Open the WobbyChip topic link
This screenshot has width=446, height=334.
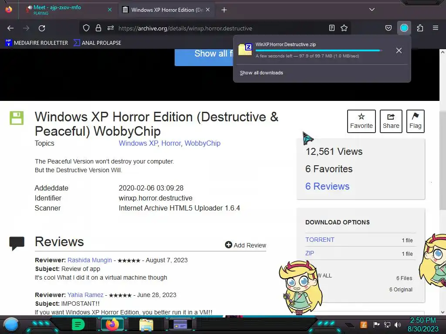tap(203, 143)
